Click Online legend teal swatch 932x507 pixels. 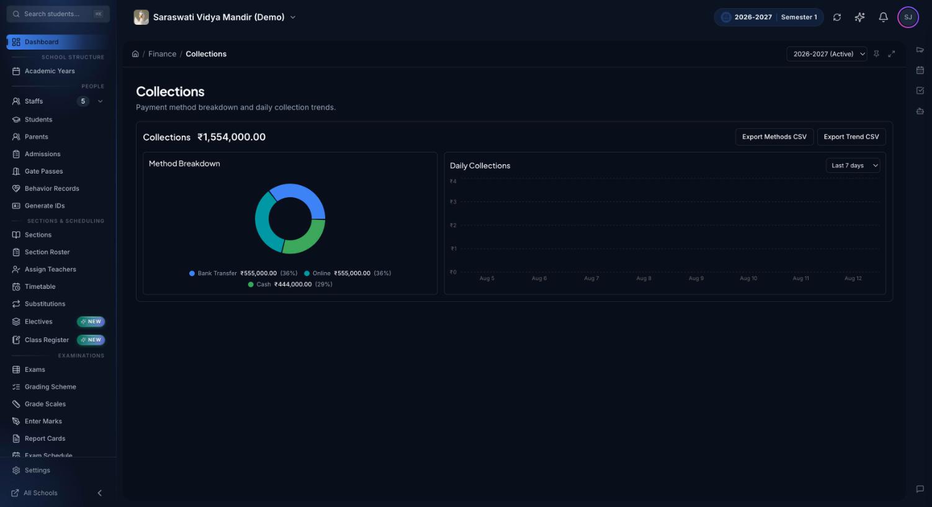tap(307, 273)
